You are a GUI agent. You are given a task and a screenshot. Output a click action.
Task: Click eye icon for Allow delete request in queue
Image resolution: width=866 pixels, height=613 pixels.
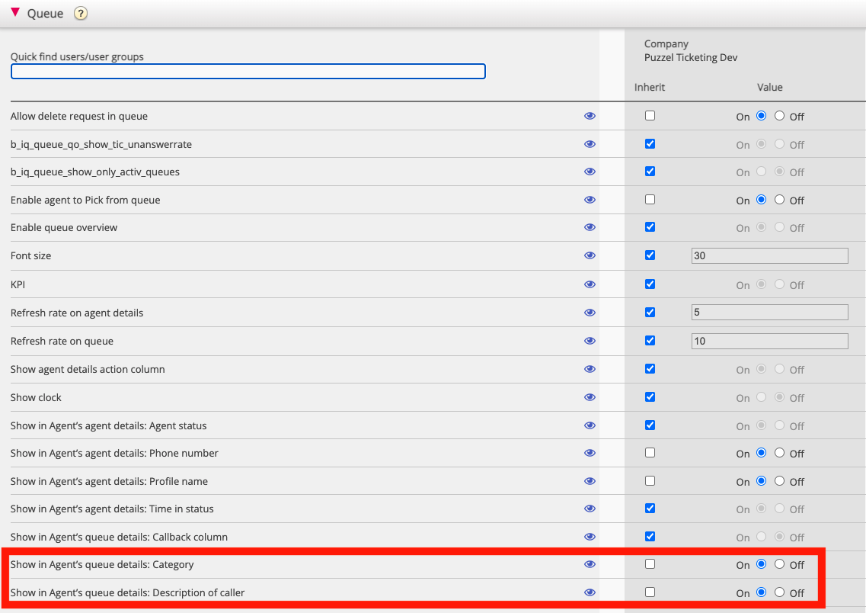coord(590,116)
